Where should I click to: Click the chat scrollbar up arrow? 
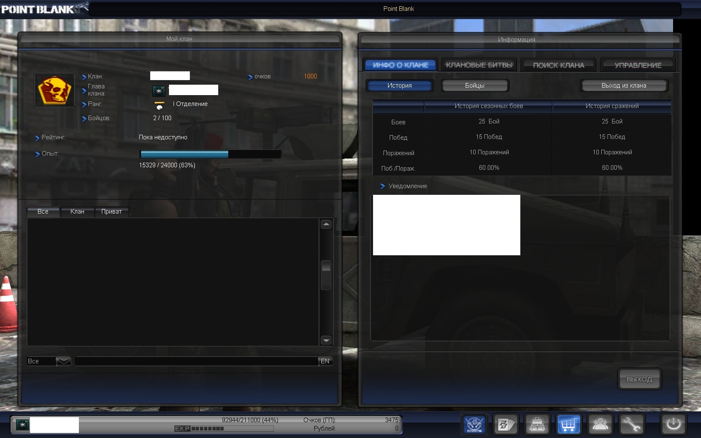[x=326, y=224]
